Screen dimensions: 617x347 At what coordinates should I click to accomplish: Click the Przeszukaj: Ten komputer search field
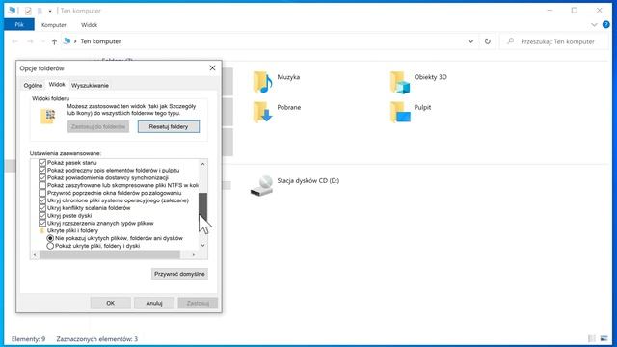click(554, 41)
